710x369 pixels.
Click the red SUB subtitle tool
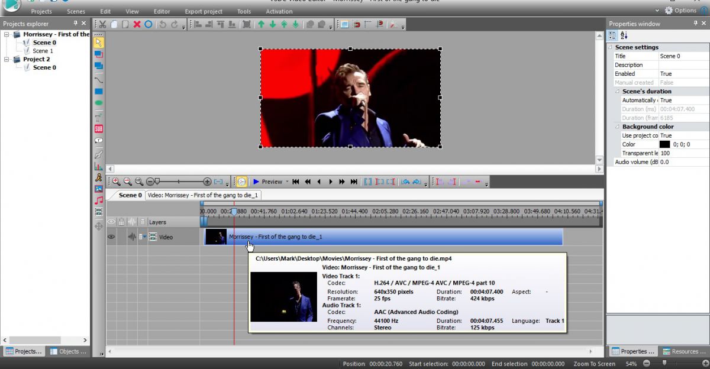pos(99,129)
